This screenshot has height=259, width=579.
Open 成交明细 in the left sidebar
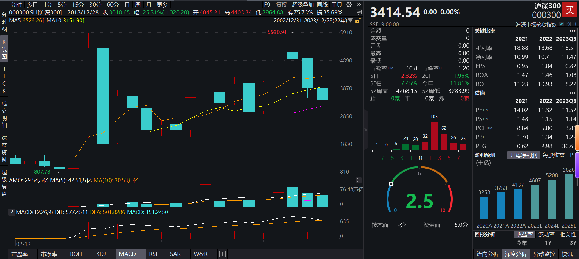(x=4, y=114)
